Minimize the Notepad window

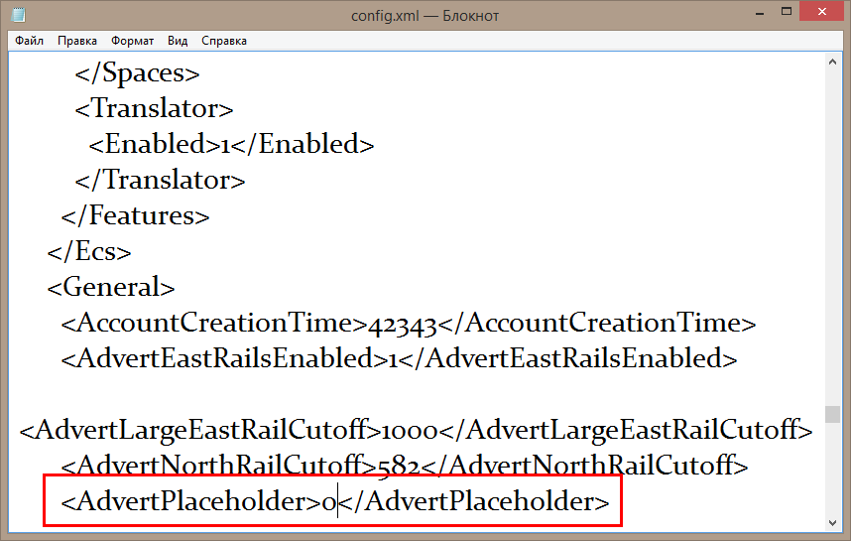760,13
